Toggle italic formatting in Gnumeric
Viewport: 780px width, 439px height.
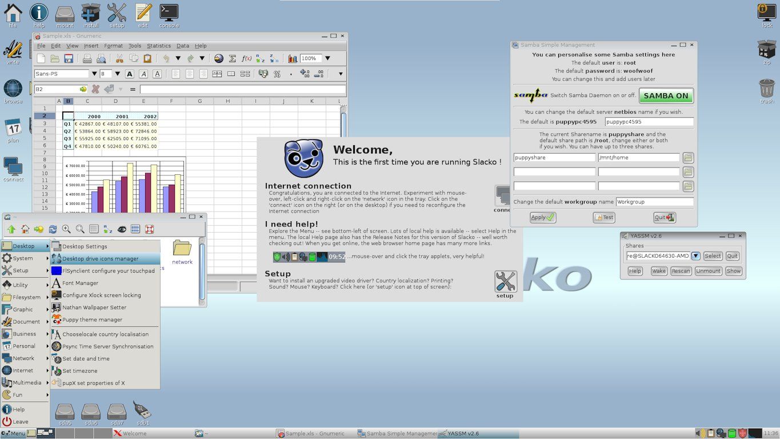(x=143, y=74)
